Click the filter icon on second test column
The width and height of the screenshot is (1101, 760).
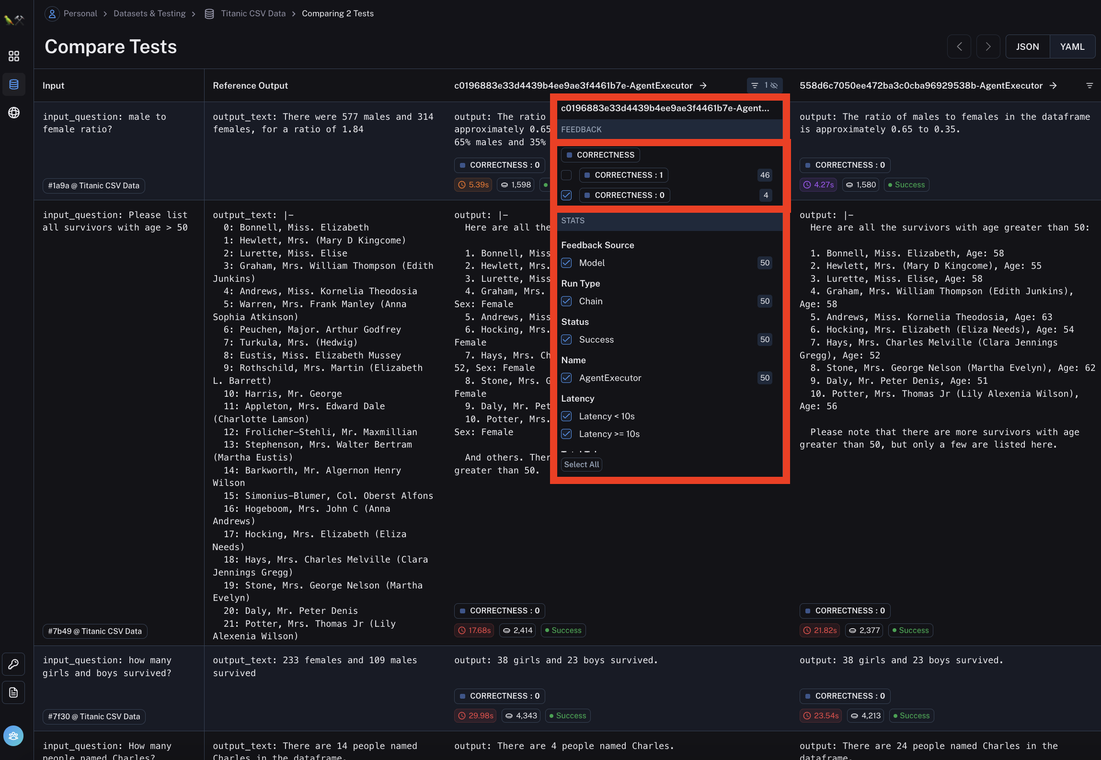pyautogui.click(x=1089, y=85)
